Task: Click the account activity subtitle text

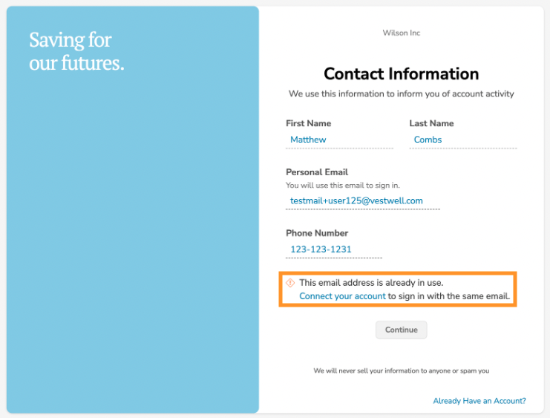Action: coord(401,94)
